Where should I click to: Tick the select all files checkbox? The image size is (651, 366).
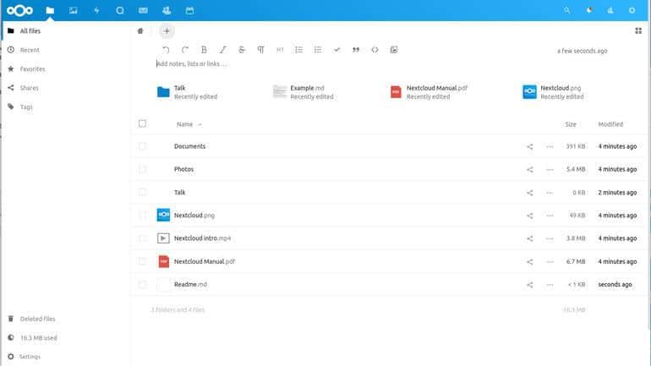coord(142,123)
